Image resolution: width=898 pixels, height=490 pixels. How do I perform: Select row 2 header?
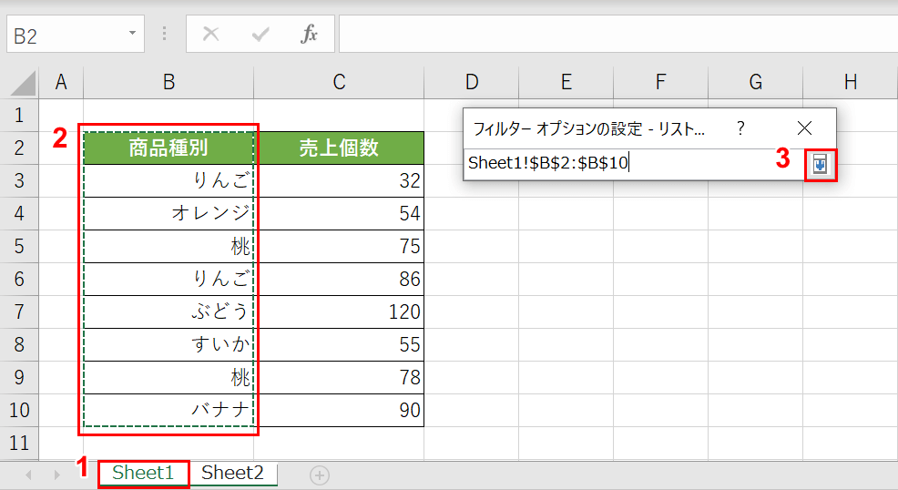click(19, 148)
